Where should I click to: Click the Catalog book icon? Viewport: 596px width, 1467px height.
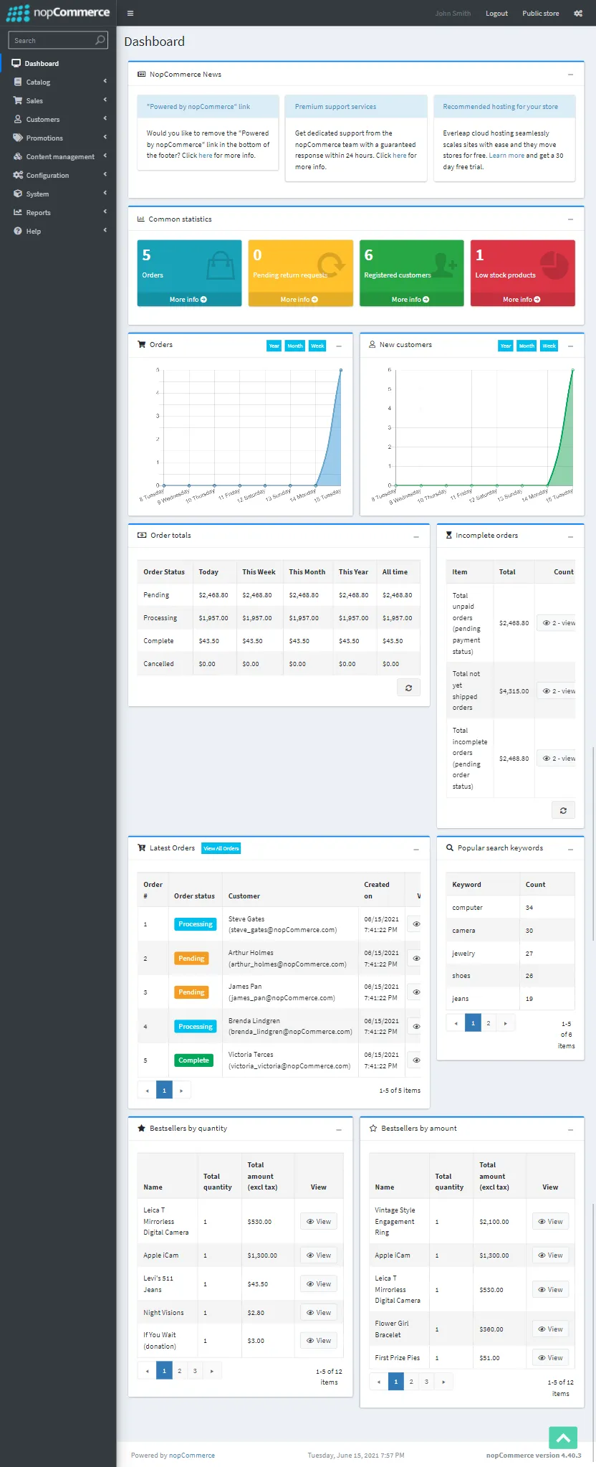pyautogui.click(x=18, y=82)
